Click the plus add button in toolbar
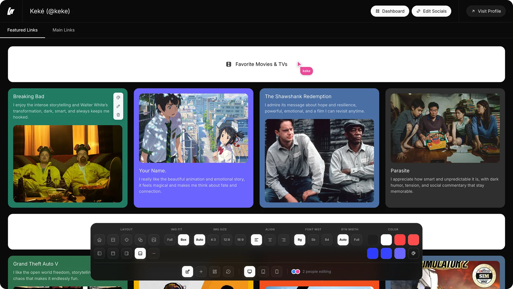The width and height of the screenshot is (513, 289). pyautogui.click(x=201, y=271)
